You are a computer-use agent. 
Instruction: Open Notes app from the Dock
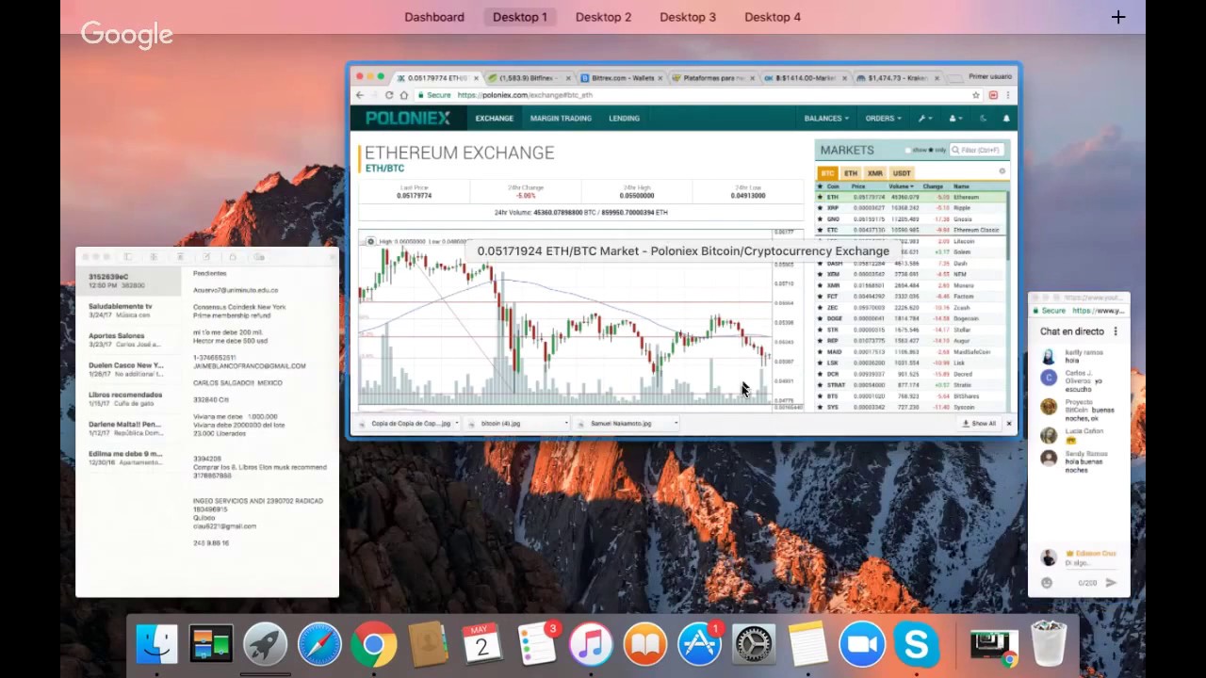tap(808, 645)
